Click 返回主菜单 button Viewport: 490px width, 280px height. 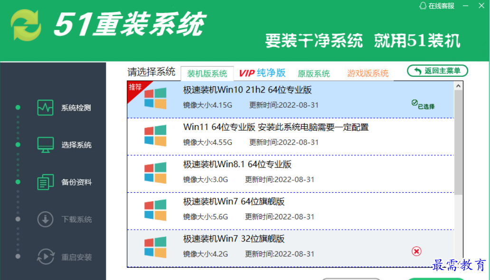tap(437, 71)
